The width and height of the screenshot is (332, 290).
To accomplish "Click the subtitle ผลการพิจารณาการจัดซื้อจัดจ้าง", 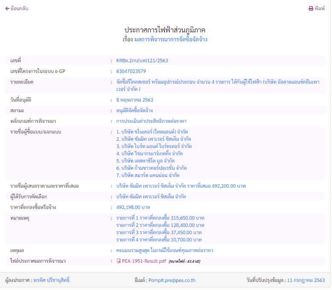I will pyautogui.click(x=171, y=39).
